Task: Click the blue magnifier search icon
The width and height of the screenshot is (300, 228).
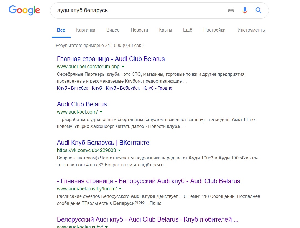Action: pyautogui.click(x=258, y=10)
